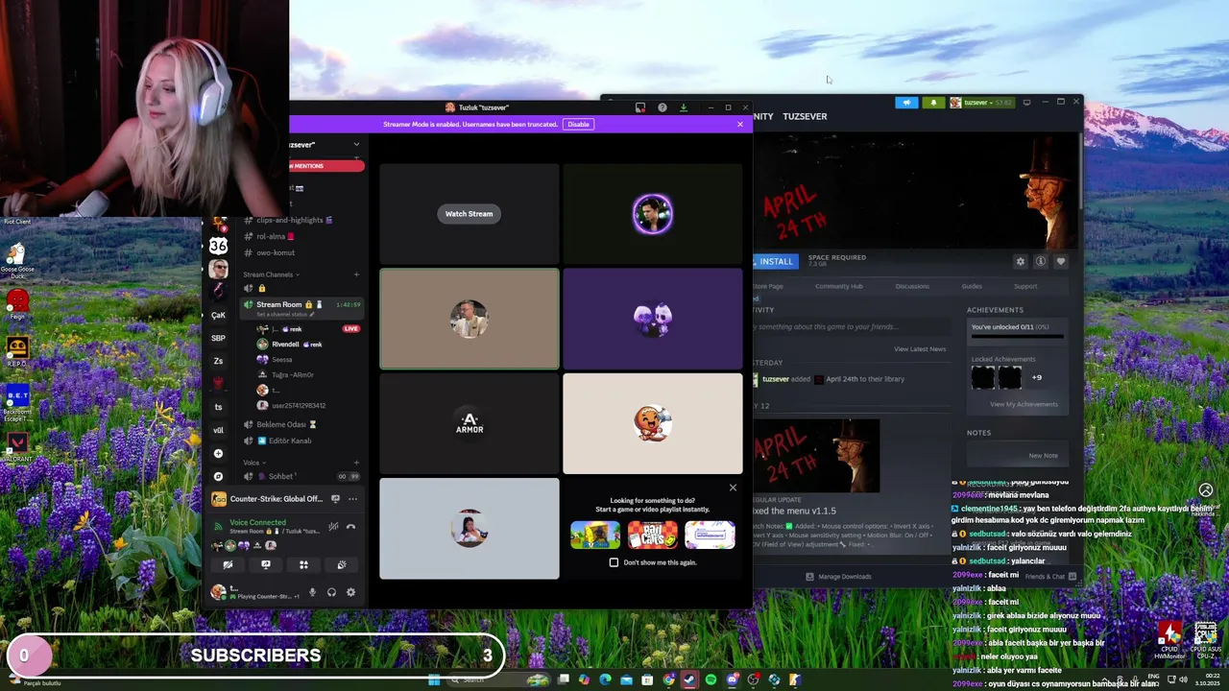1229x691 pixels.
Task: Open activities launcher in voice panel
Action: pyautogui.click(x=303, y=564)
